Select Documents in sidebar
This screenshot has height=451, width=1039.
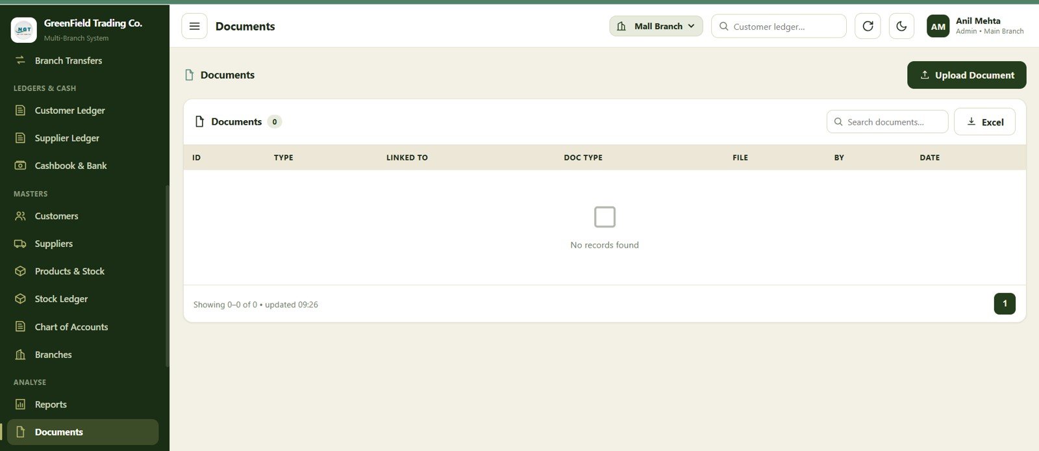click(x=82, y=432)
